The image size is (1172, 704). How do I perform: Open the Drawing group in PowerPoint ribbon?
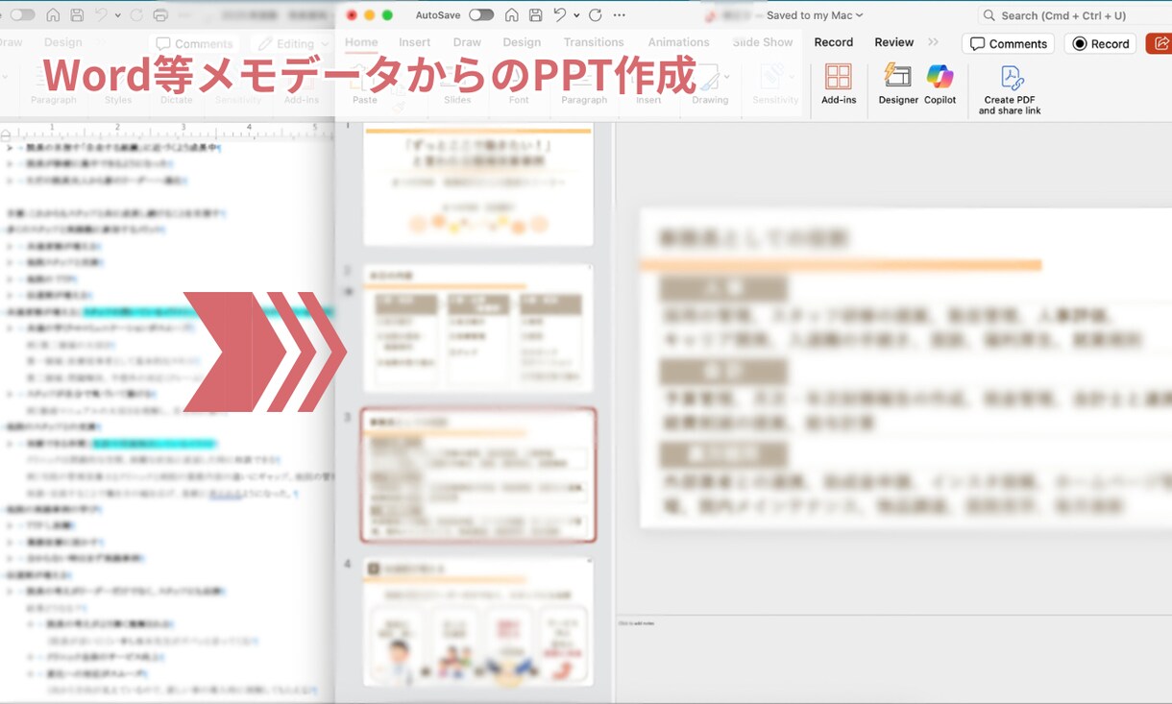tap(710, 85)
